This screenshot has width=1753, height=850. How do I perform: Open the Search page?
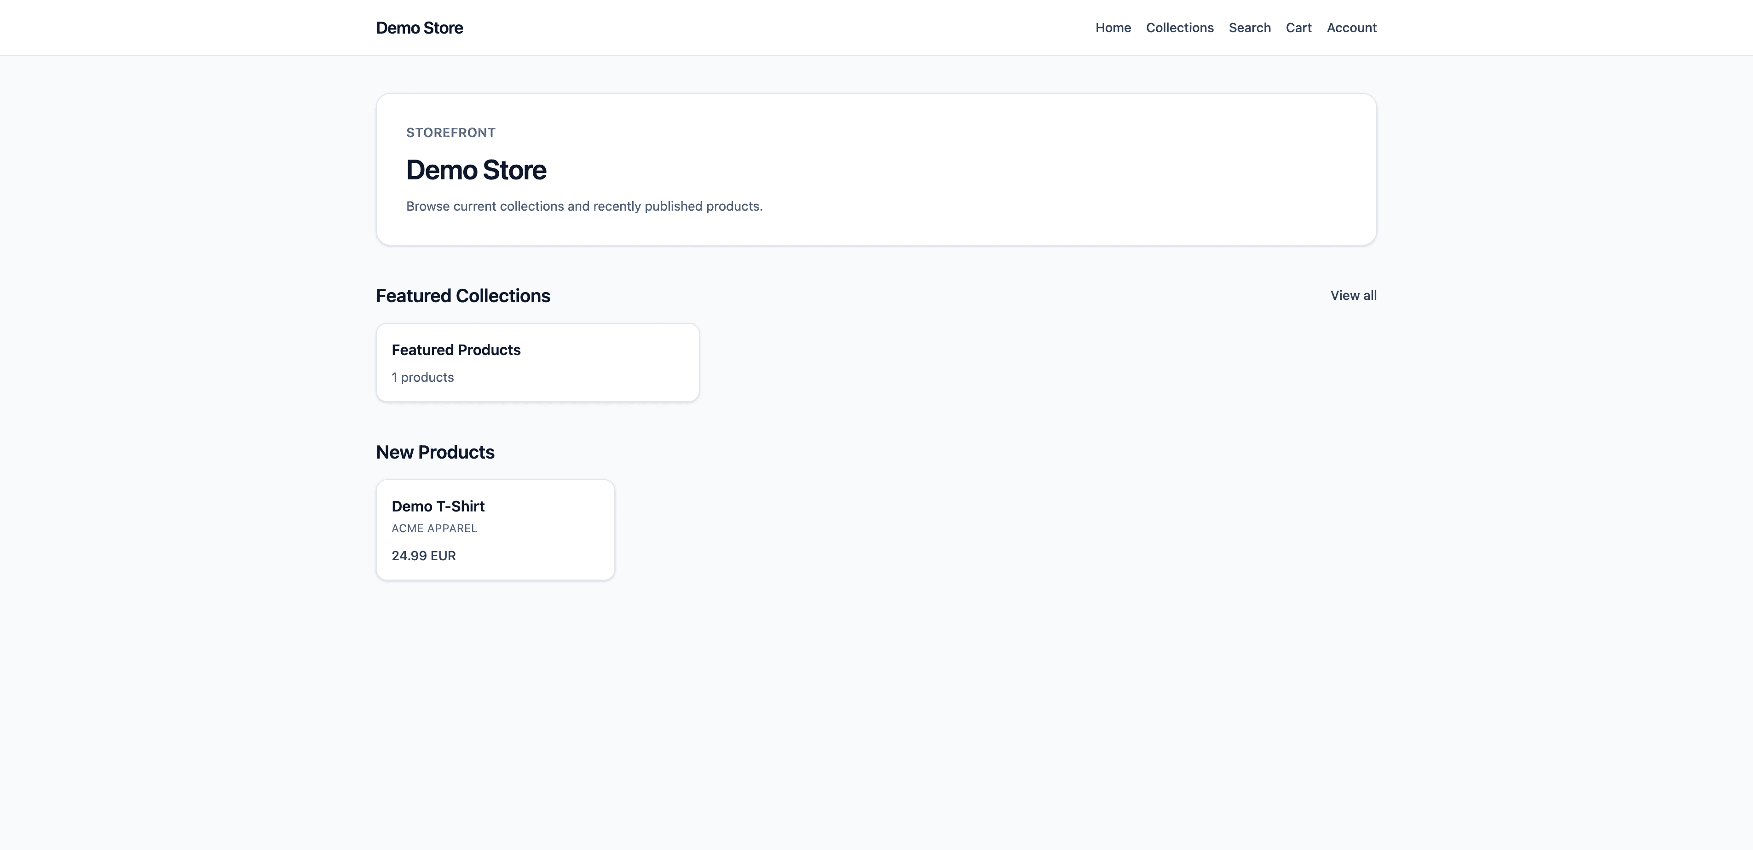1250,27
